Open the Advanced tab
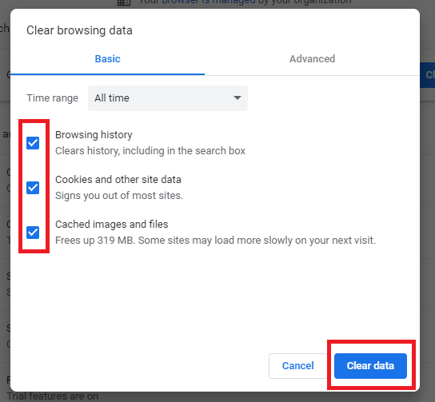 tap(312, 59)
